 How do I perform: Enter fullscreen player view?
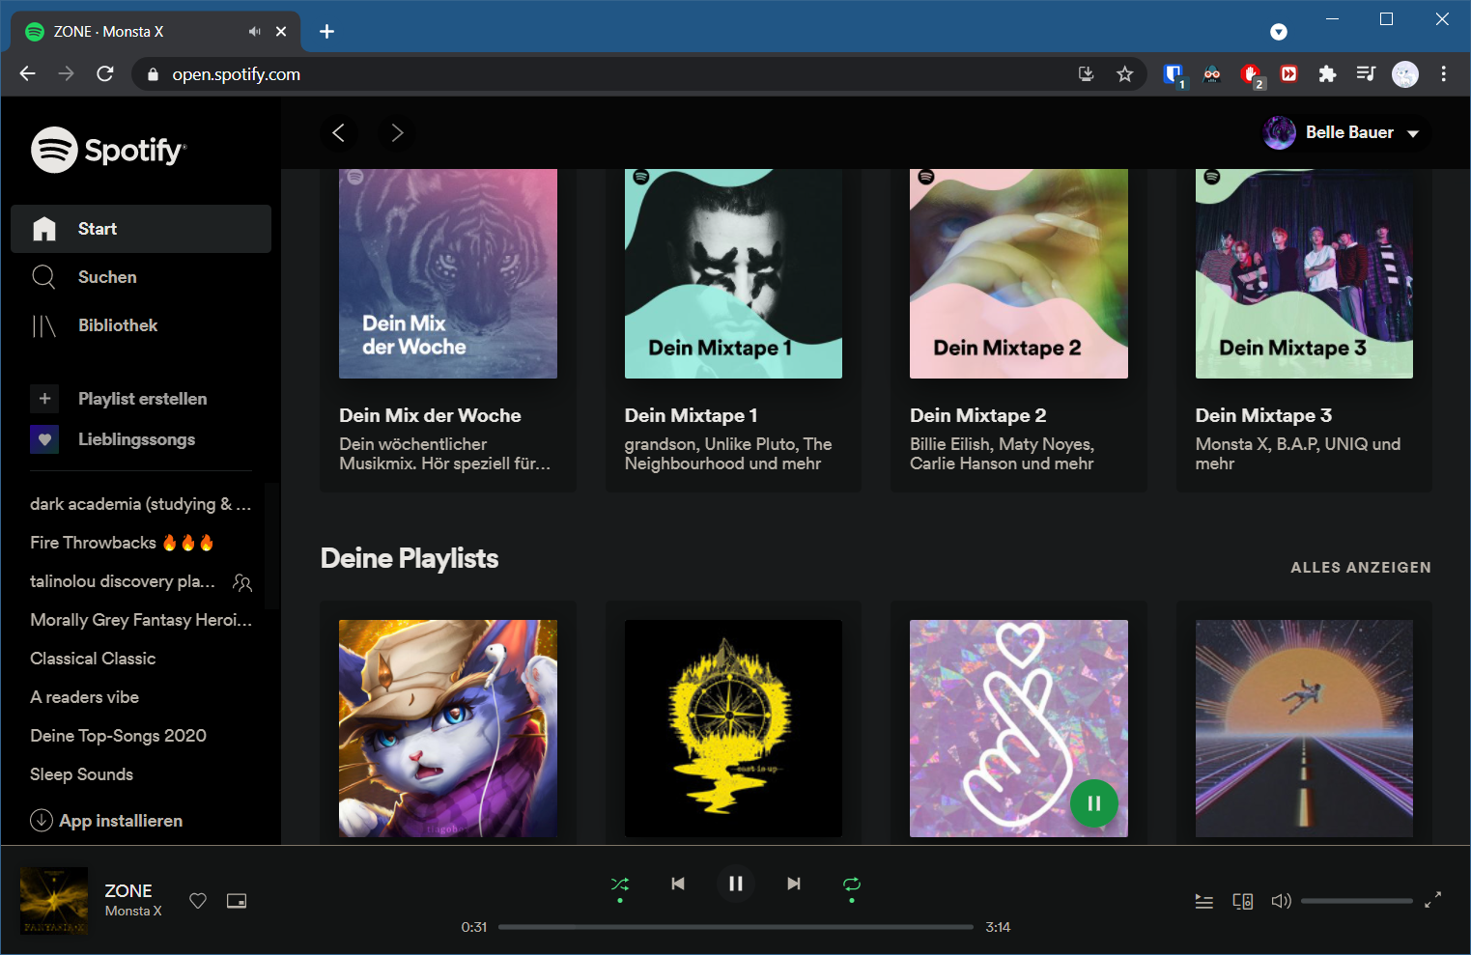pos(1432,900)
